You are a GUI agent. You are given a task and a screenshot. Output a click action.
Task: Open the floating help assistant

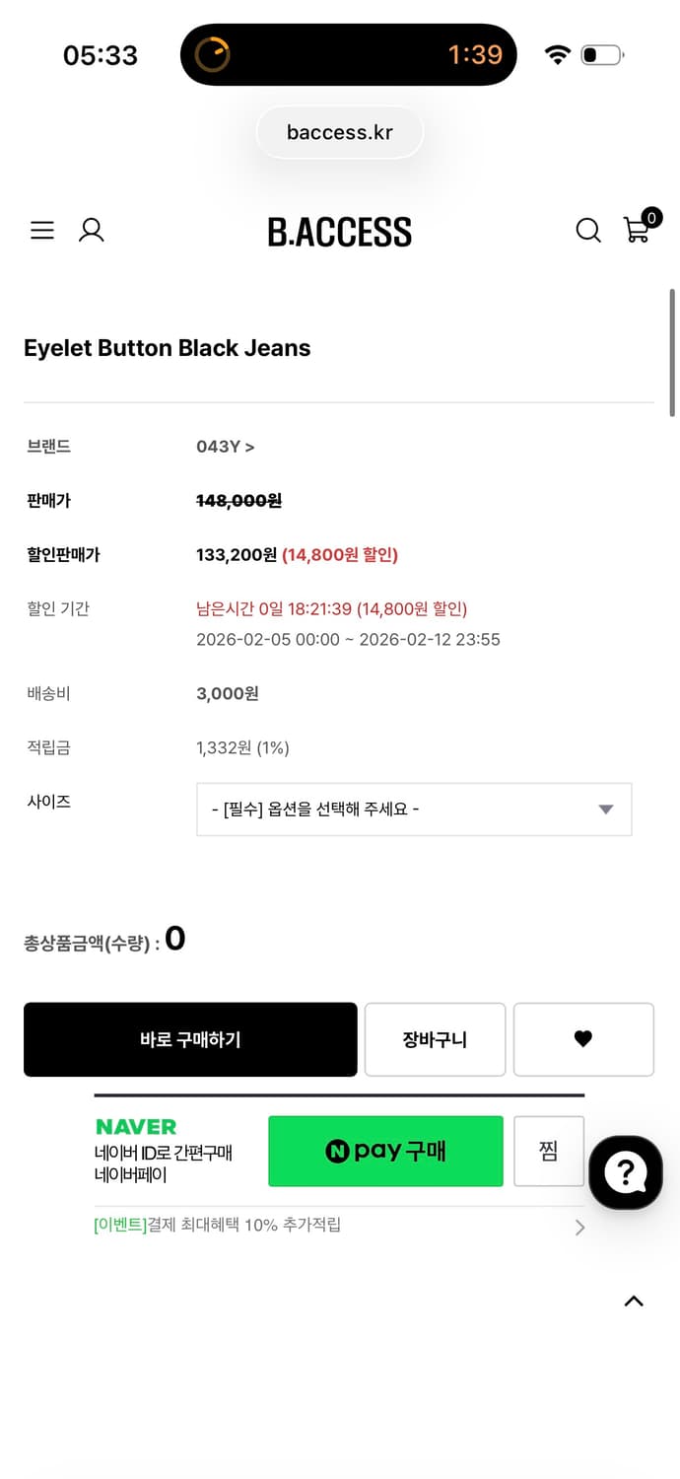click(625, 1171)
